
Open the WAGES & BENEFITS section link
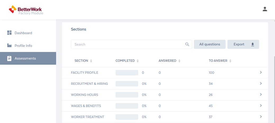point(86,106)
